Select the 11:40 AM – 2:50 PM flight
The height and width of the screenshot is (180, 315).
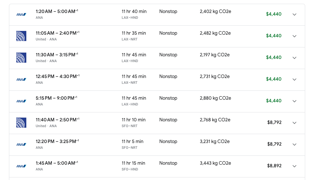(157, 123)
